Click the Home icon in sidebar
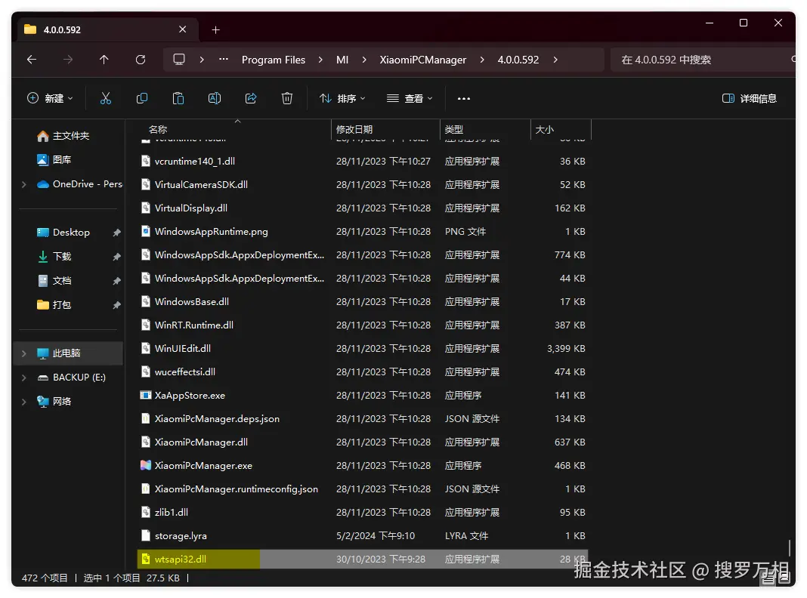The image size is (807, 598). pyautogui.click(x=43, y=136)
